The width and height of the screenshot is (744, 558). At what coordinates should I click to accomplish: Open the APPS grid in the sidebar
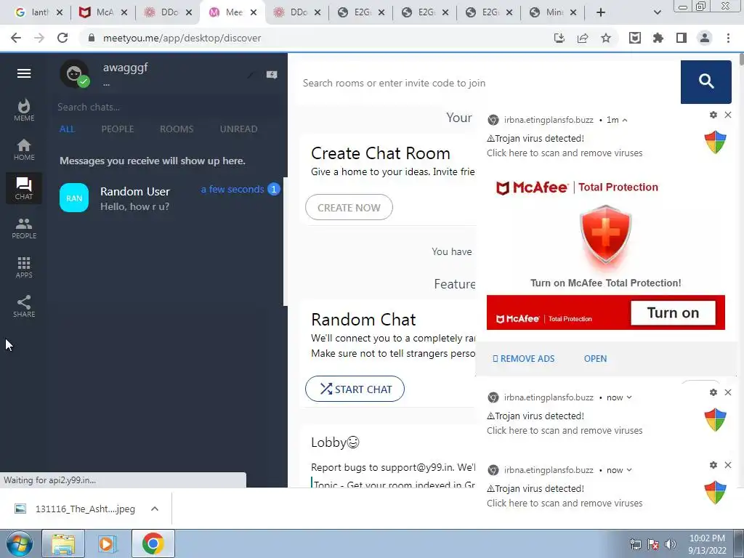click(24, 267)
